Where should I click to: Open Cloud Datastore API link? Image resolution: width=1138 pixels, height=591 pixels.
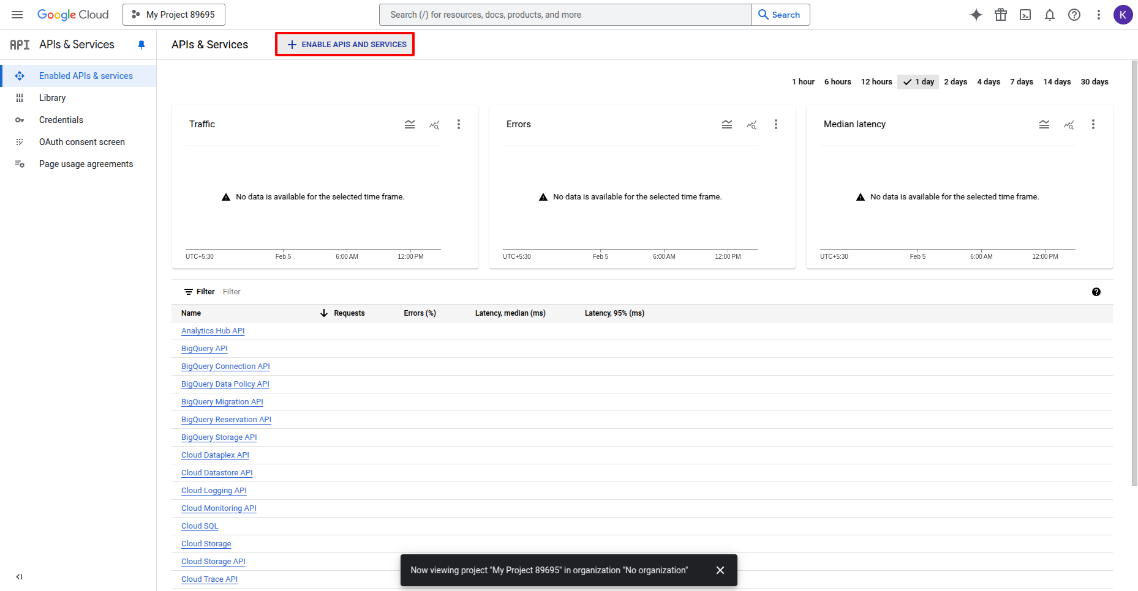pyautogui.click(x=217, y=473)
